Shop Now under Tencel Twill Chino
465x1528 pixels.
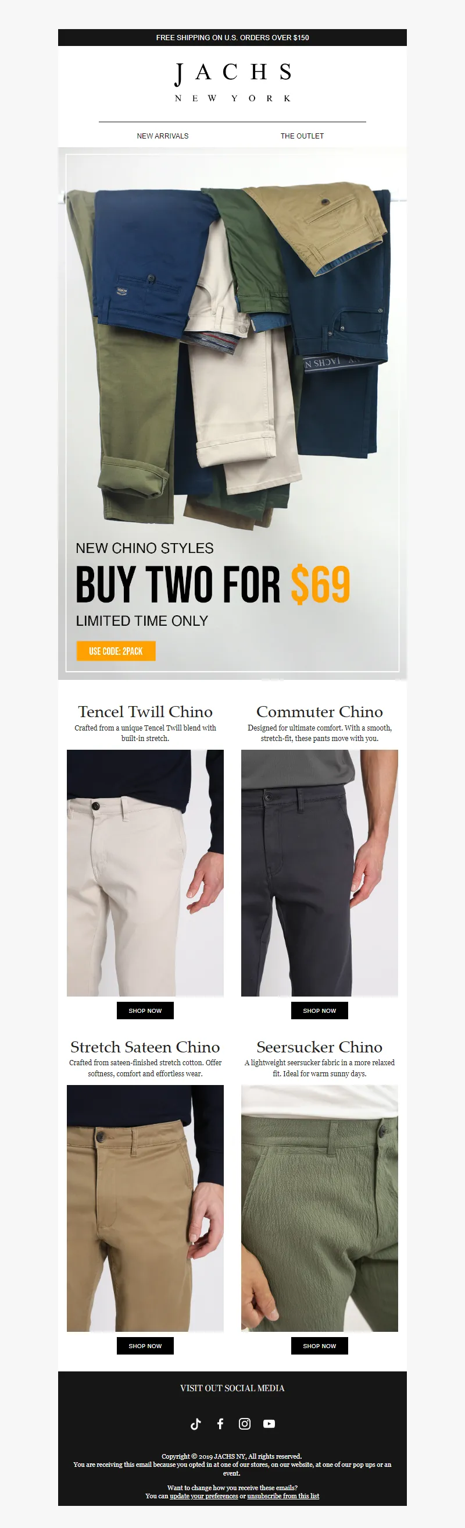point(145,1010)
